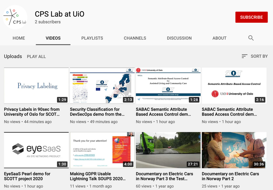This screenshot has height=190, width=273.
Task: Click 'No views • 44 minutes ago'
Action: tap(28, 122)
